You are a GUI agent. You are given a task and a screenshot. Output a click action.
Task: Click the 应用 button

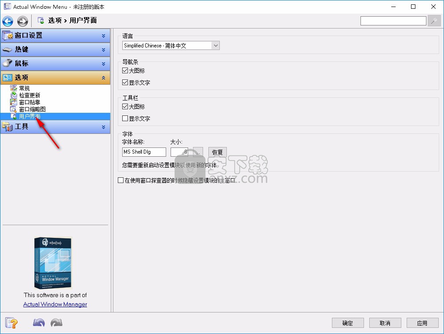click(422, 323)
